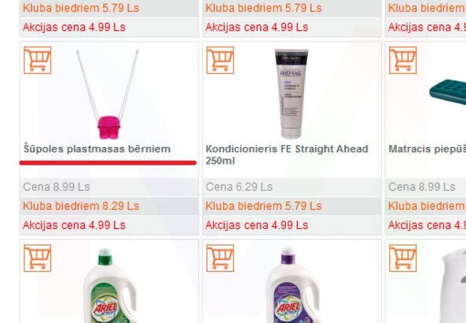Open the Frizz-Ease conditioner tube image
This screenshot has width=466, height=323.
[292, 94]
